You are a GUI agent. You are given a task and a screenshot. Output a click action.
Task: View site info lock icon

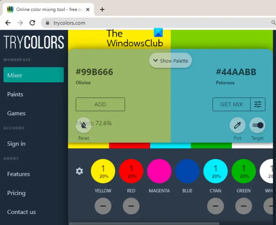tap(48, 23)
